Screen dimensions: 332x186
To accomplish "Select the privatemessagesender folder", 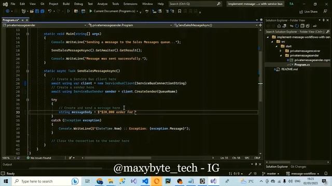I will (x=304, y=55).
